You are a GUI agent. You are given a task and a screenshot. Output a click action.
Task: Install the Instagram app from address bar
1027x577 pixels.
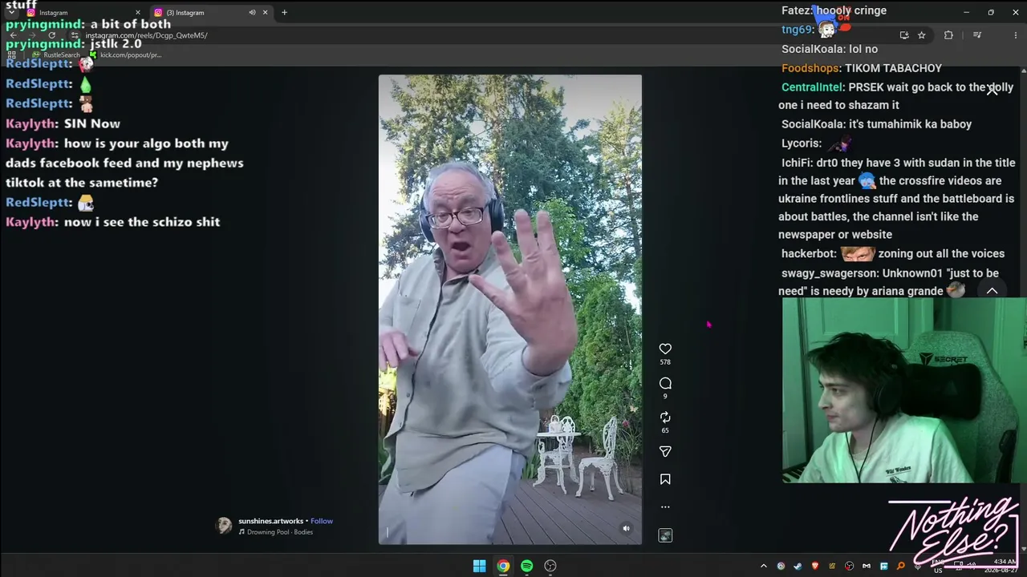(904, 35)
